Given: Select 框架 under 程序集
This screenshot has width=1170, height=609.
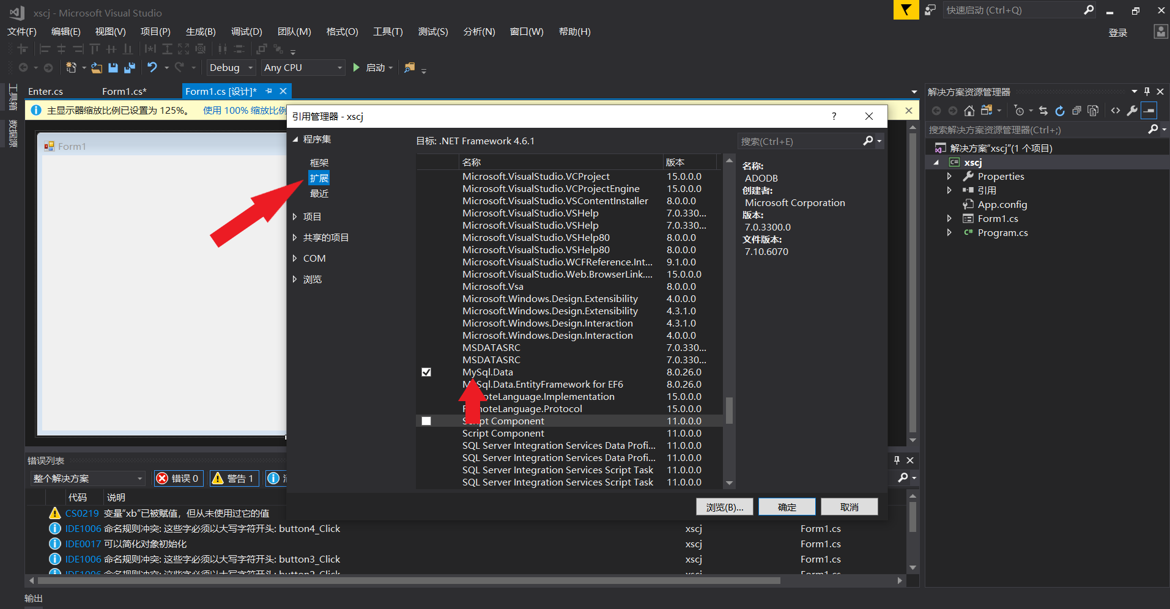Looking at the screenshot, I should click(319, 163).
